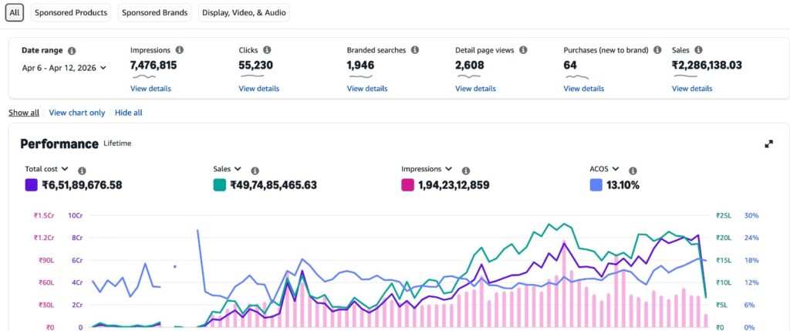790x331 pixels.
Task: Click info icon next to Purchases (new to brand)
Action: [657, 50]
